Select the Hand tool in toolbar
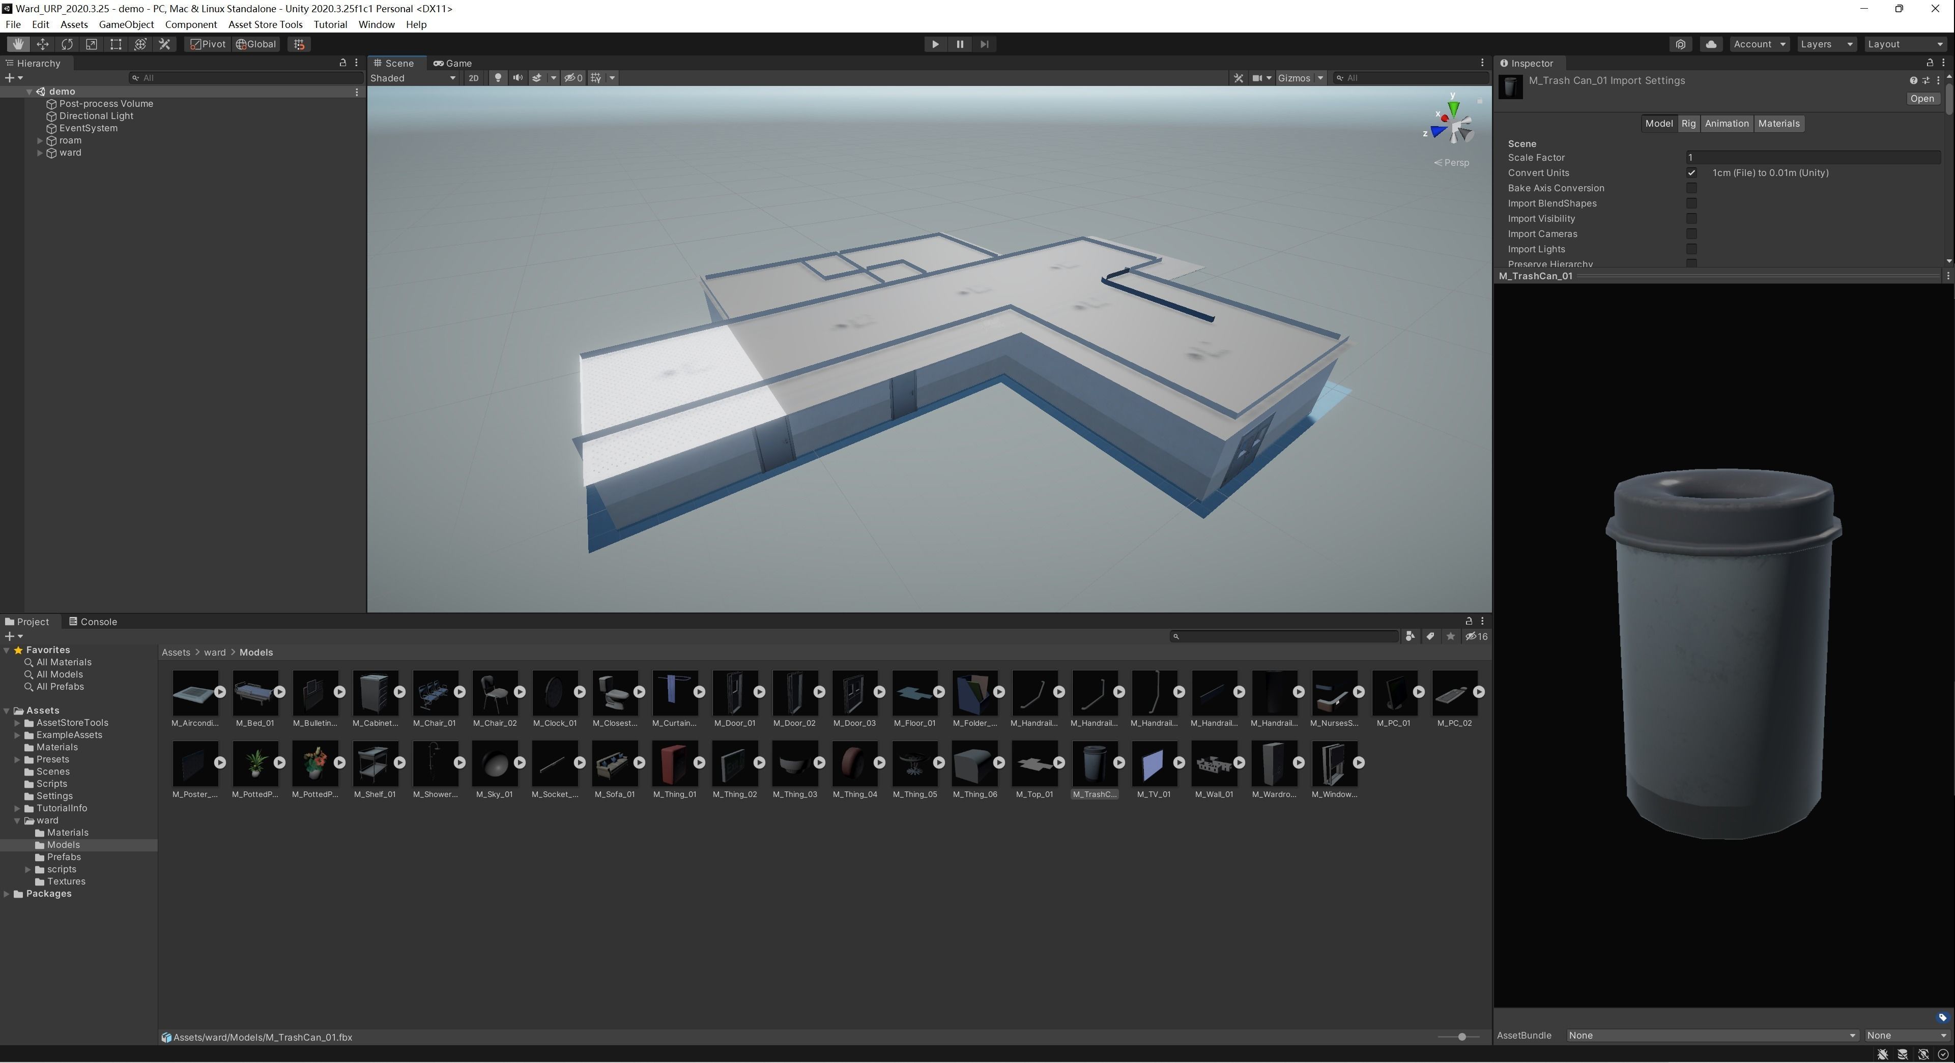Screen dimensions: 1955x1063 click(18, 44)
